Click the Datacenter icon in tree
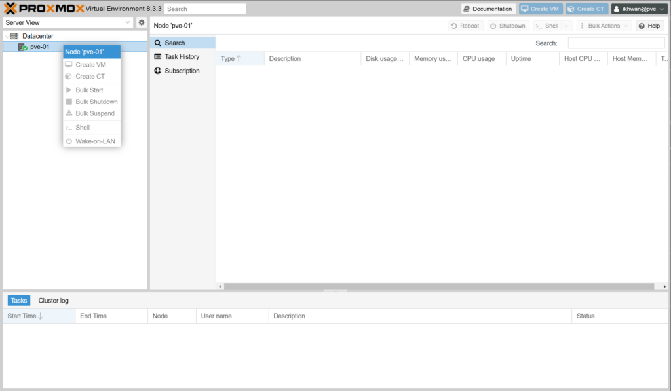The height and width of the screenshot is (391, 671). click(x=14, y=36)
